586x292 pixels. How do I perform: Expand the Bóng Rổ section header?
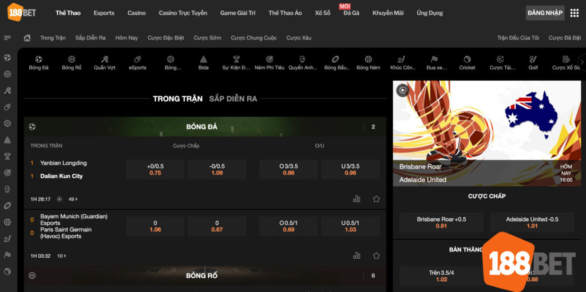coord(205,275)
